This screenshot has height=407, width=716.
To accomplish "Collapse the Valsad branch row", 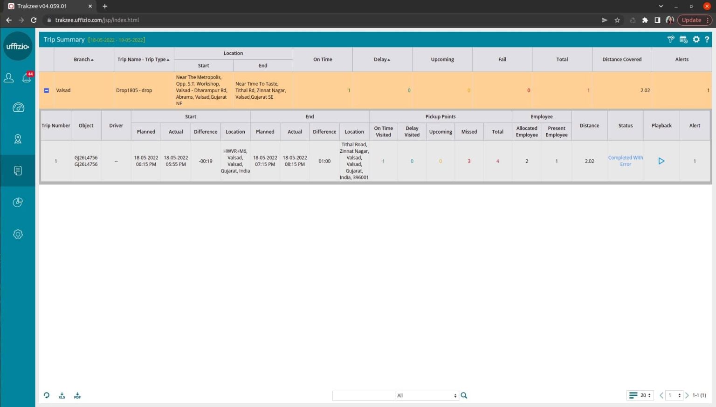I will click(x=47, y=90).
